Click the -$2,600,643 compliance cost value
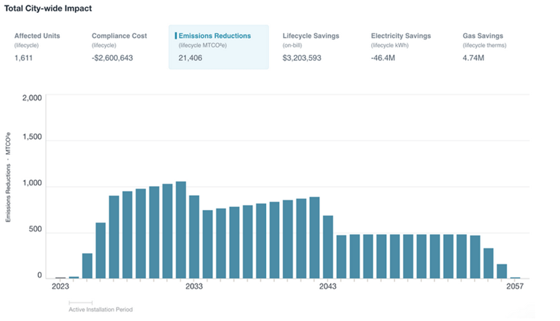This screenshot has height=321, width=560. (x=112, y=58)
